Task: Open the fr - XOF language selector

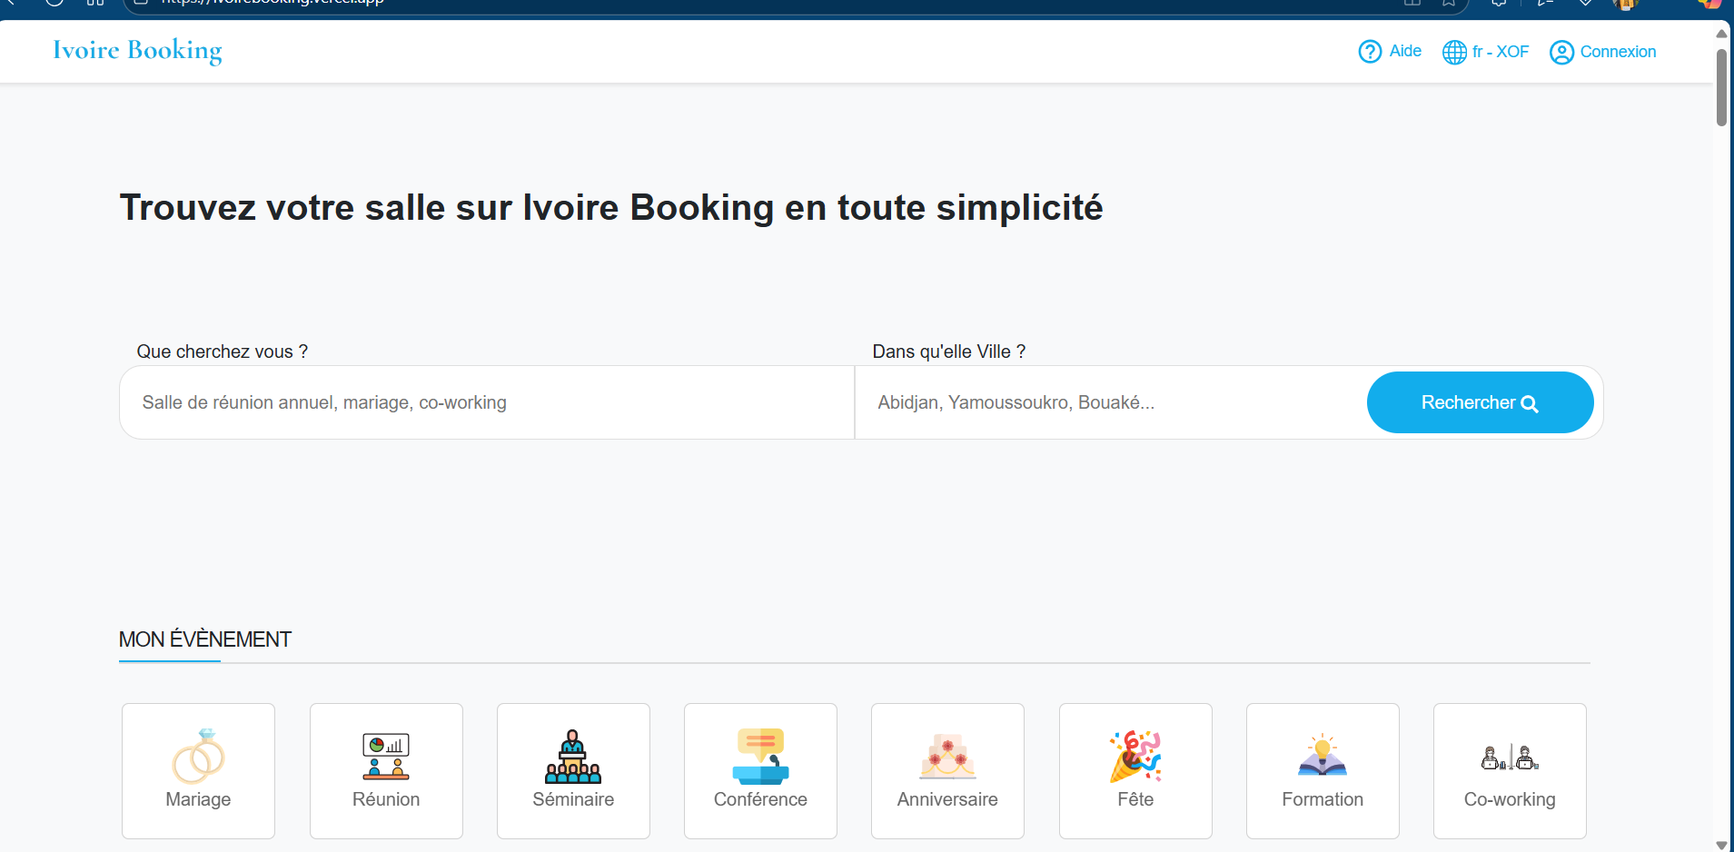Action: (1486, 52)
